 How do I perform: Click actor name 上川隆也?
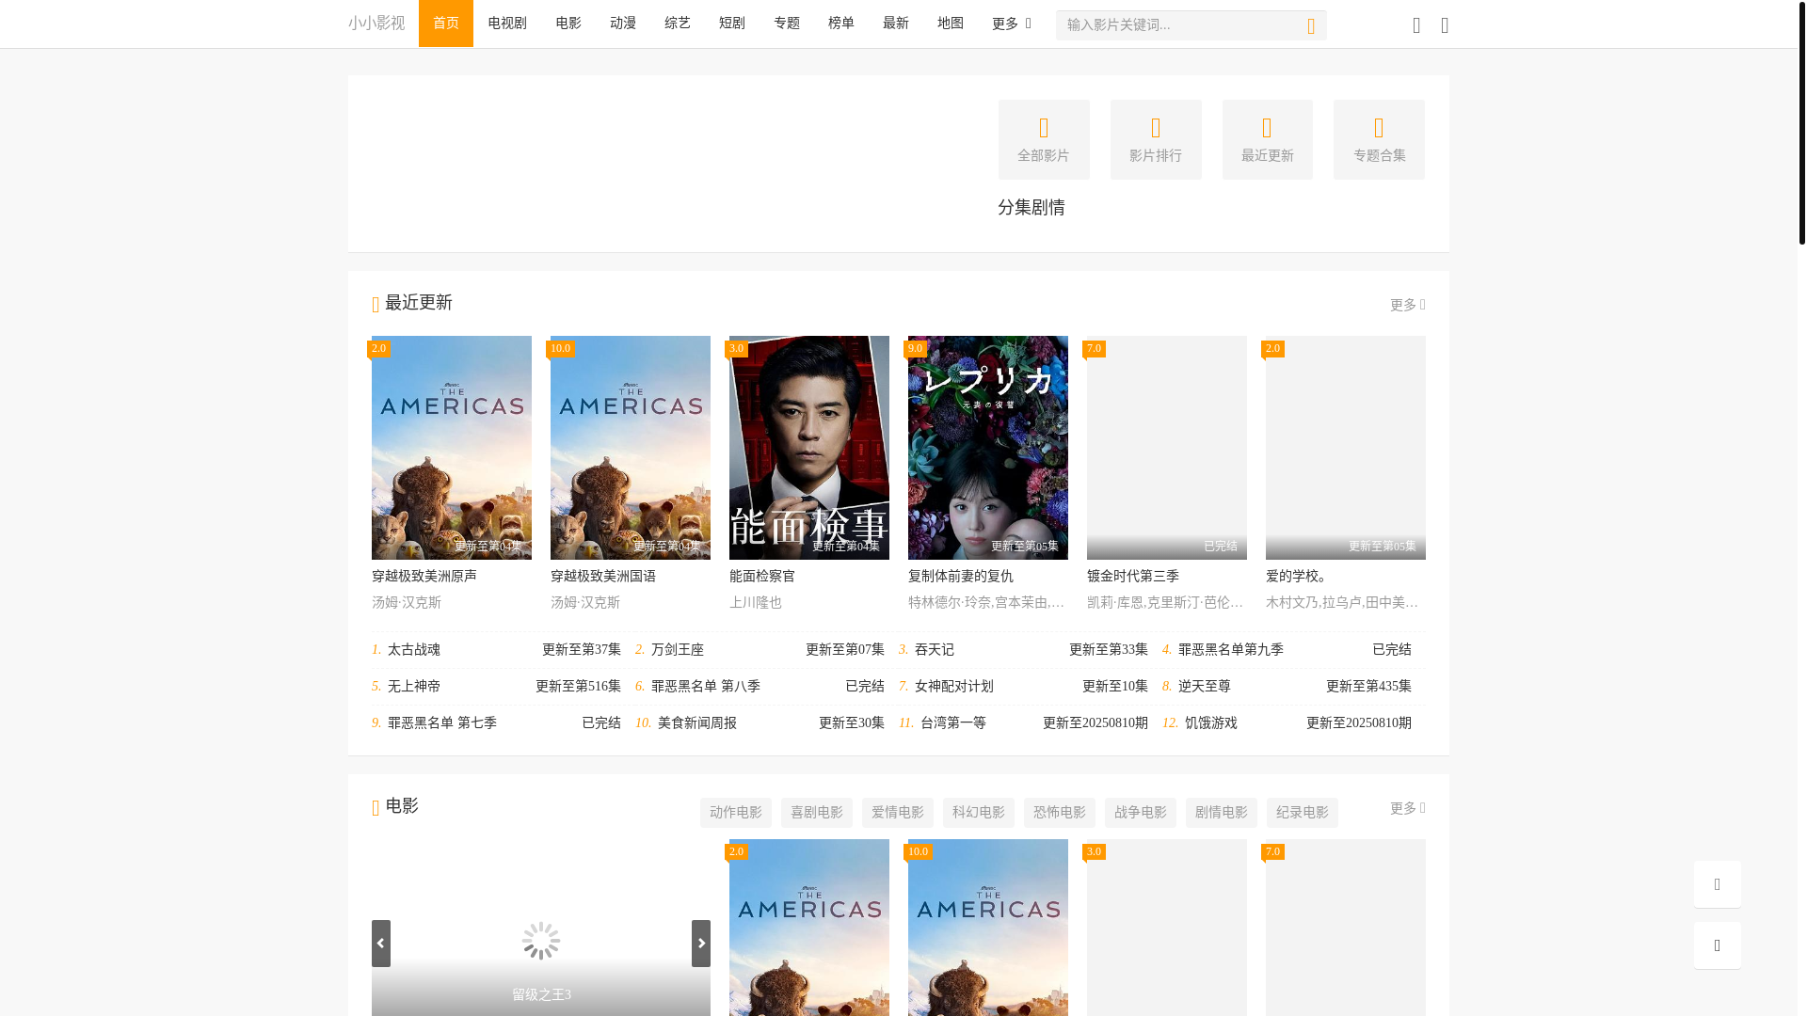(756, 602)
